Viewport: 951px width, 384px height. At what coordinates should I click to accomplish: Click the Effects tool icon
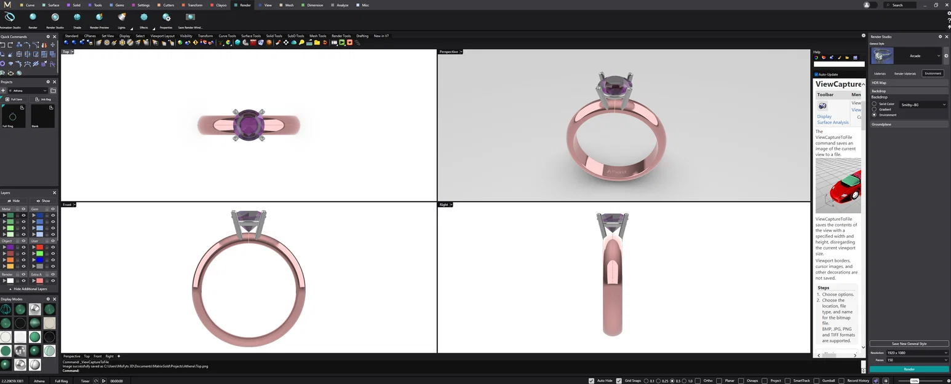tap(144, 17)
